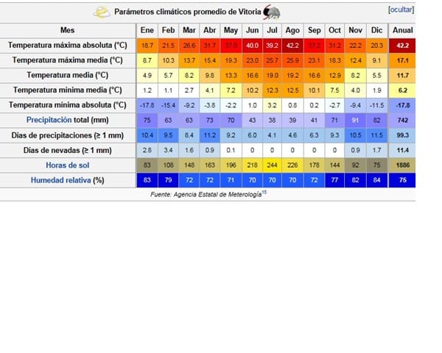This screenshot has width=442, height=353.
Task: Click the table title Parámetros climáticos promedio de Vitoria
Action: tap(187, 12)
